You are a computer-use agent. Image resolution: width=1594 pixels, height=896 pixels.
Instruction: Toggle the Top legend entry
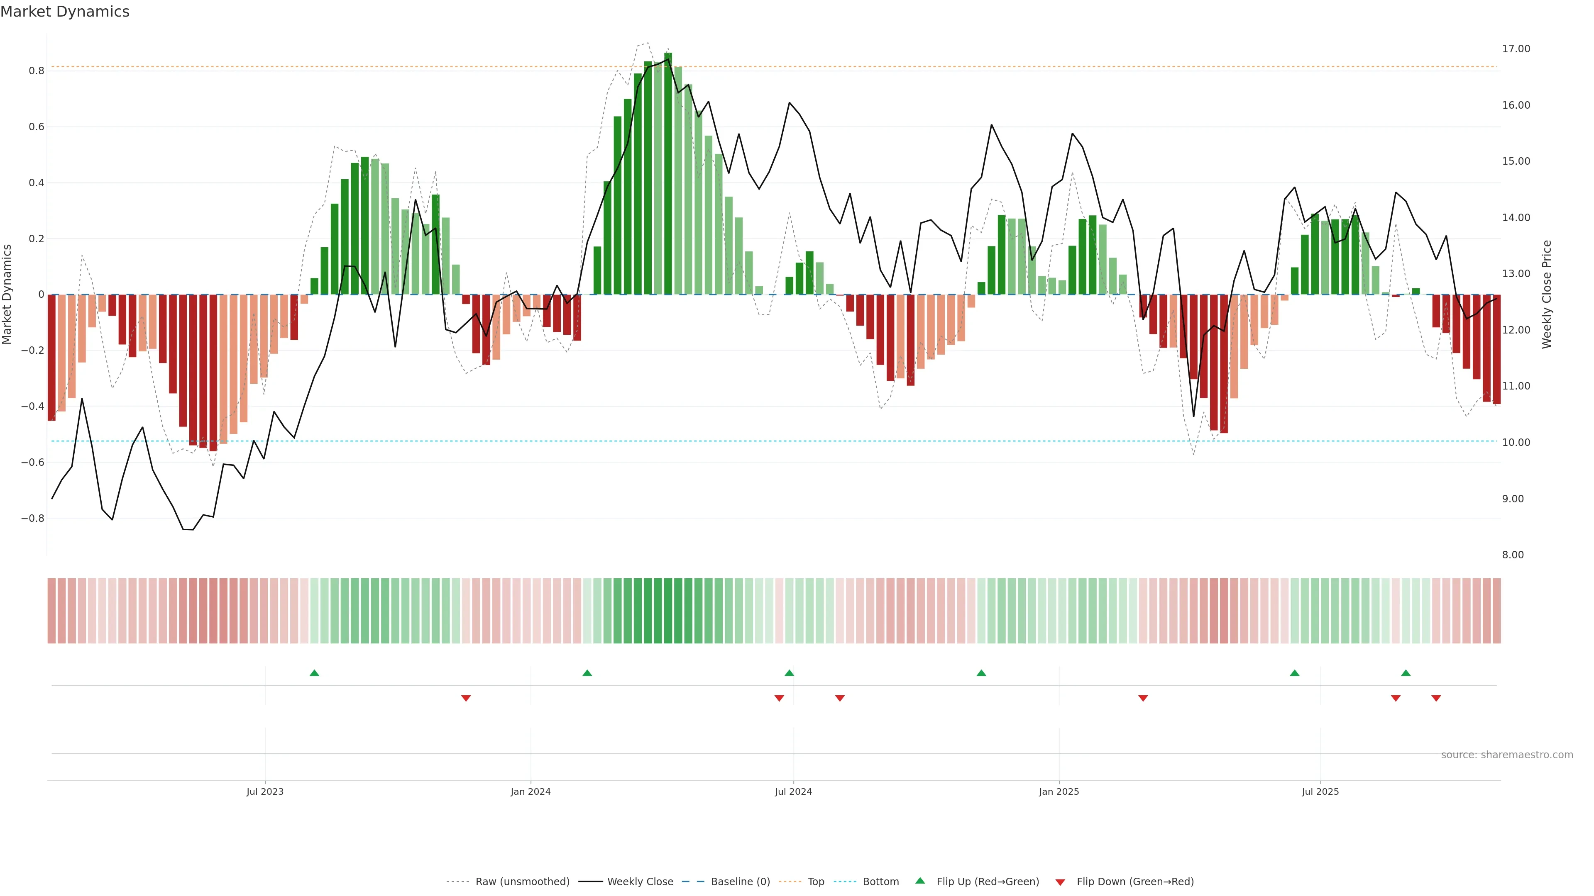[816, 882]
